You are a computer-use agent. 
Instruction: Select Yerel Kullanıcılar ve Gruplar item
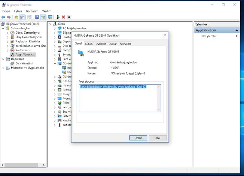[31, 46]
